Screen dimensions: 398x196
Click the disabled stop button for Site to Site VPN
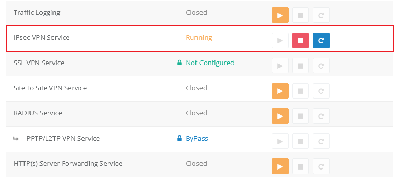(300, 91)
